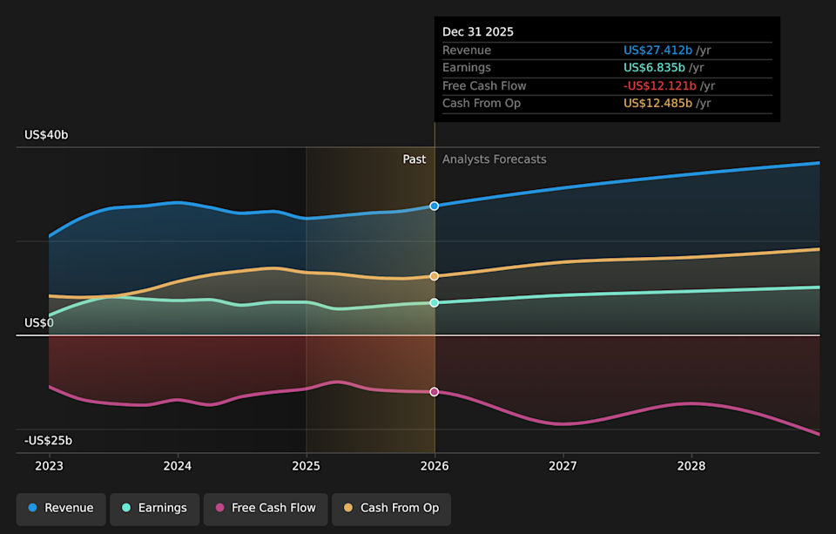Click the orange Cash From Op marker at Dec 2025
The width and height of the screenshot is (836, 534).
click(434, 275)
